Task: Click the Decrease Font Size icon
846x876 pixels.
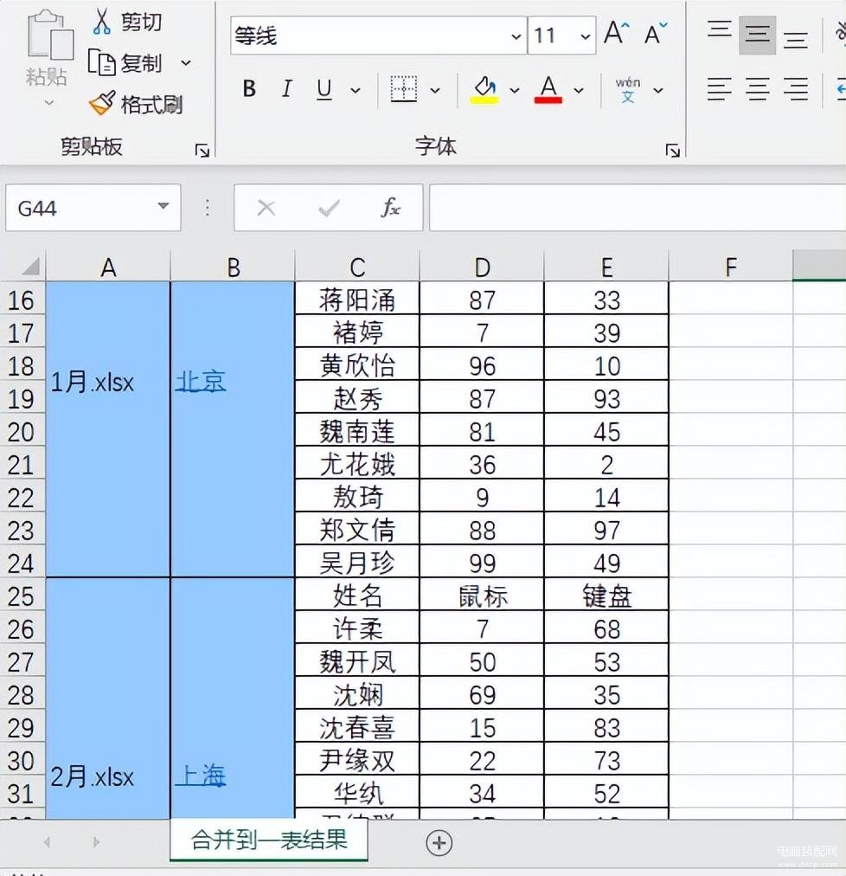Action: [x=657, y=35]
